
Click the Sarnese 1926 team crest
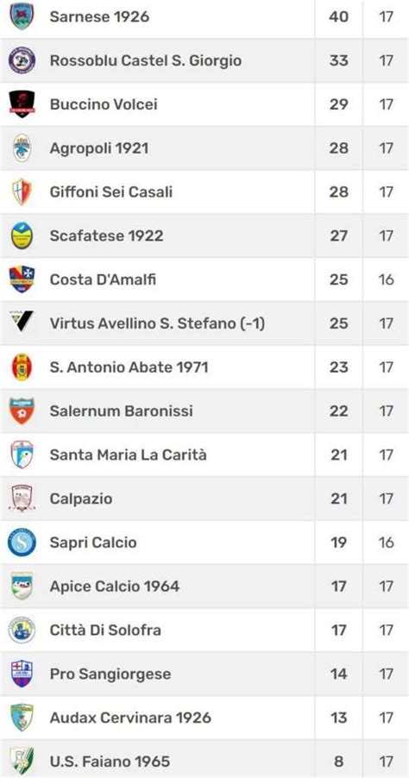22,16
